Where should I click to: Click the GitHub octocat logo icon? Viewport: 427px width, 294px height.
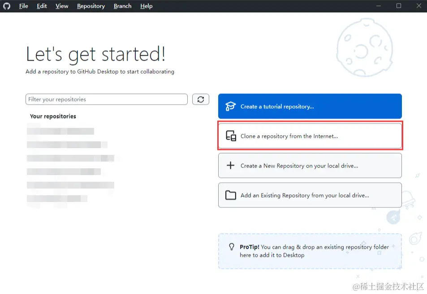point(7,6)
